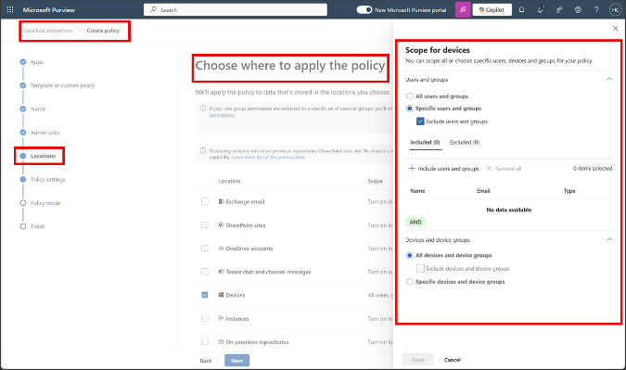Go to the Apps wizard step
This screenshot has width=626, height=370.
[36, 62]
